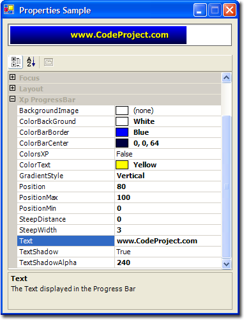Click the www.CodeProject.com progress bar

pos(120,35)
